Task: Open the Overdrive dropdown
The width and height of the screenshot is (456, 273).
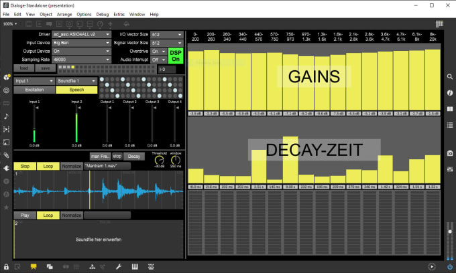Action: pyautogui.click(x=159, y=52)
